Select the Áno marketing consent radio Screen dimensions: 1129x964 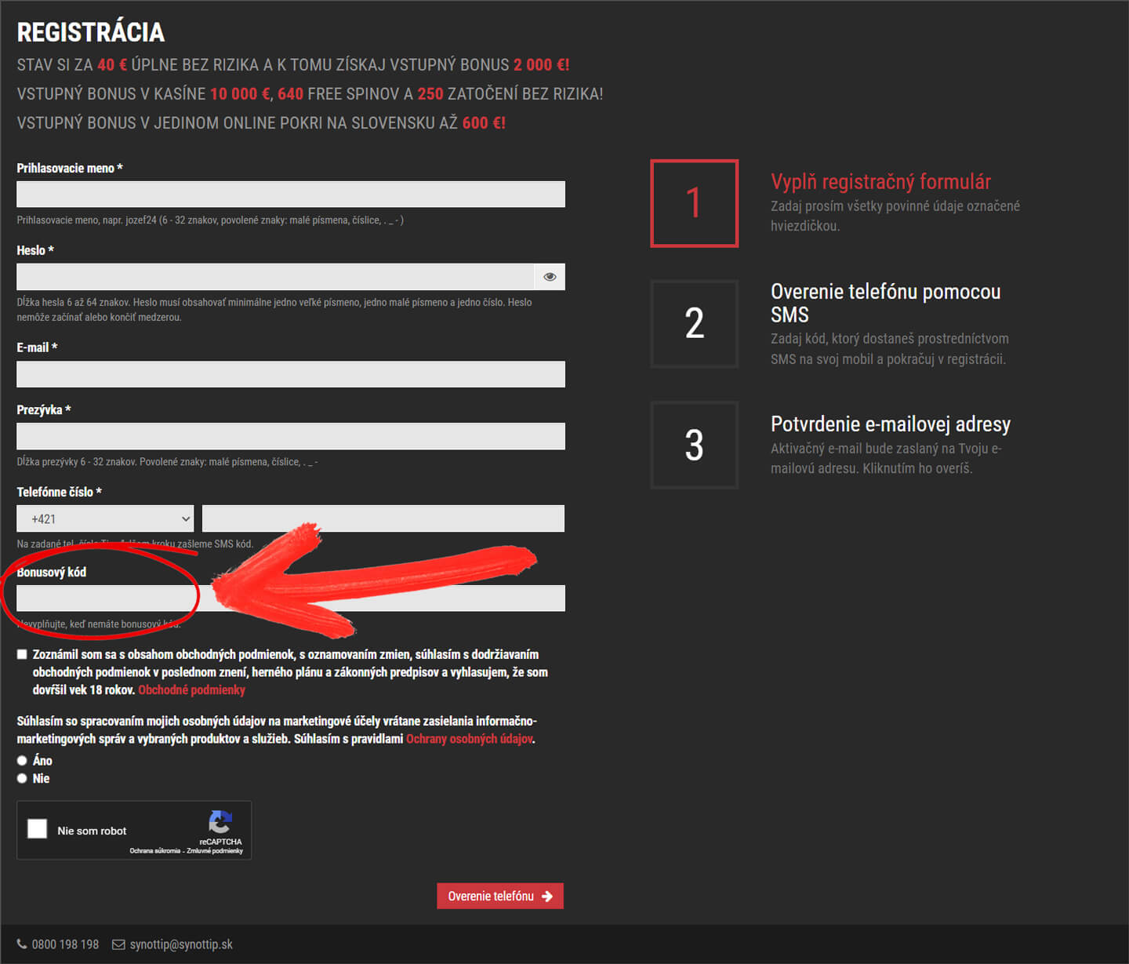point(22,760)
